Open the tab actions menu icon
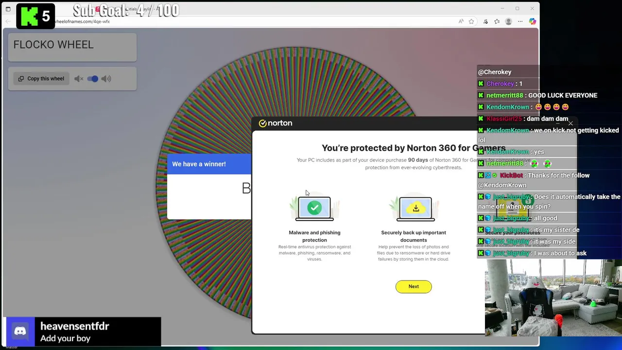 [x=8, y=9]
